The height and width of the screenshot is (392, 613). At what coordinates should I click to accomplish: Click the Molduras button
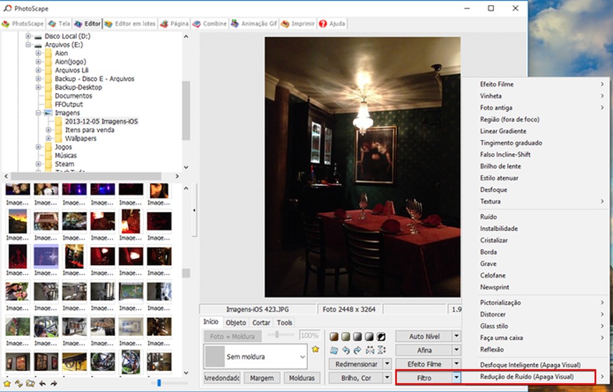pyautogui.click(x=302, y=378)
